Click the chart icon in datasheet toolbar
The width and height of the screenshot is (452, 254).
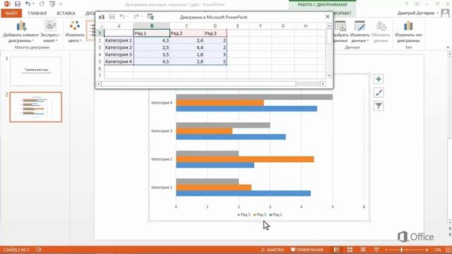pyautogui.click(x=102, y=17)
